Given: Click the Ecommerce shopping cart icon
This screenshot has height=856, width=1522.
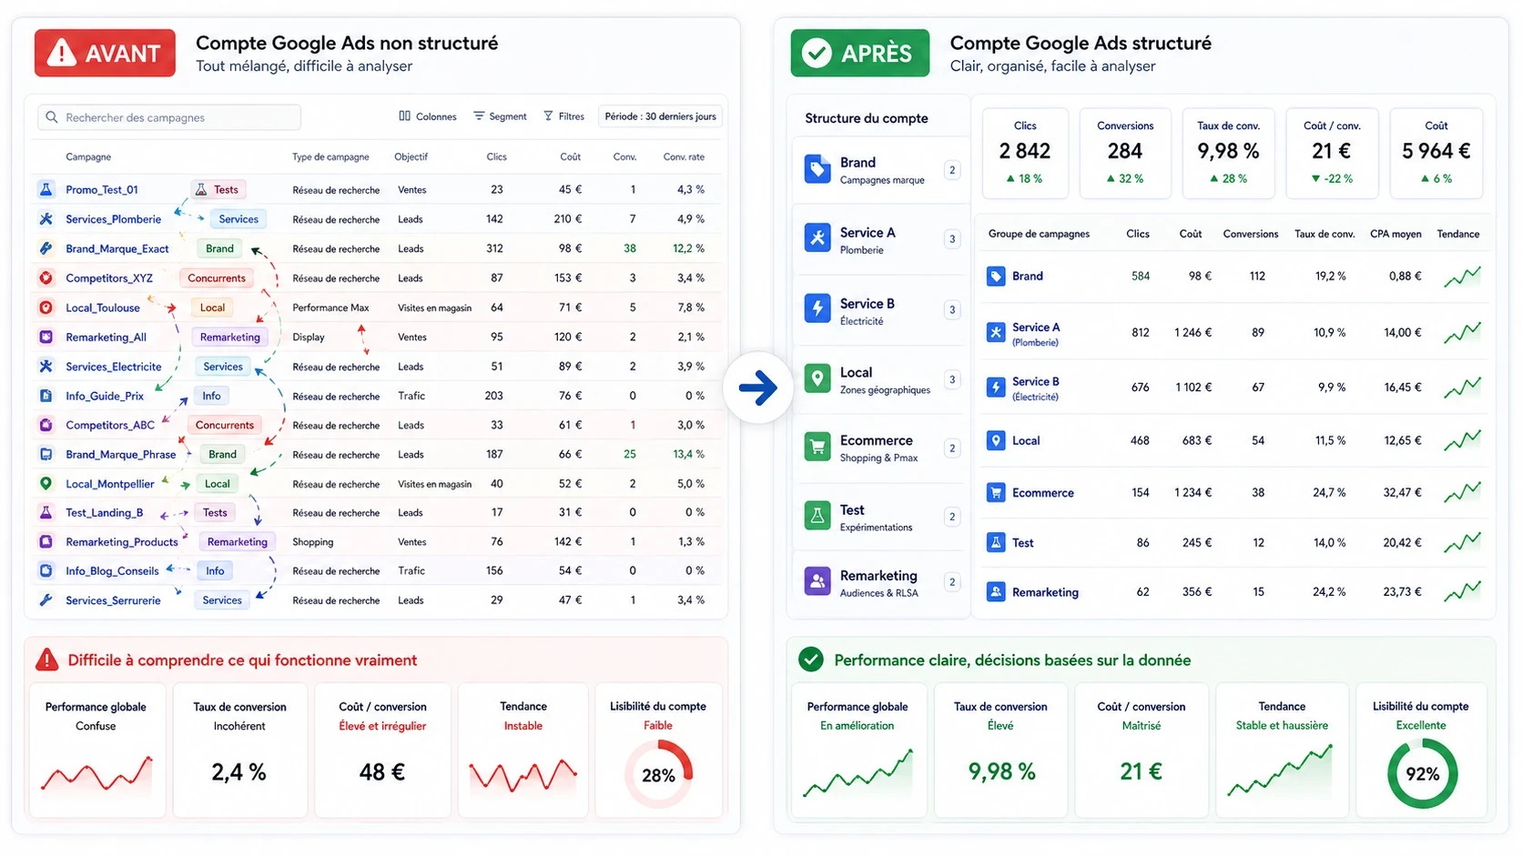Looking at the screenshot, I should [817, 448].
